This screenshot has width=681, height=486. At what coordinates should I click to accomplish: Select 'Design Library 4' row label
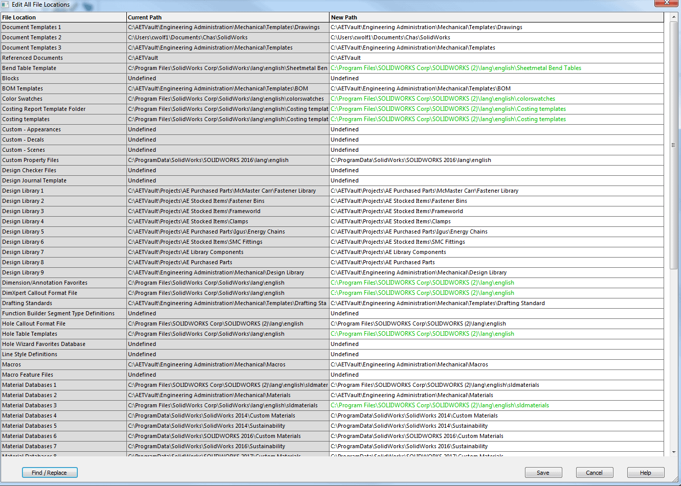pos(63,221)
